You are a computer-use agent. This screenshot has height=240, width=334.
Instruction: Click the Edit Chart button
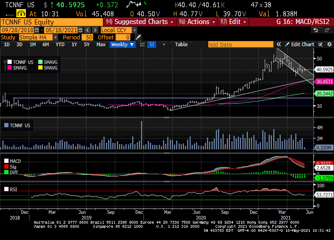coord(300,44)
